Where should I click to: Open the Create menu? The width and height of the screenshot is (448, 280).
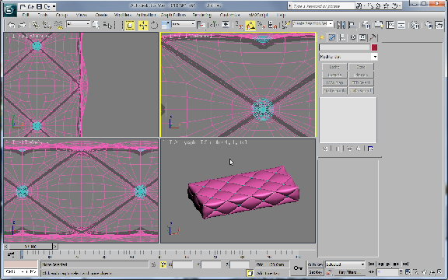[x=101, y=15]
